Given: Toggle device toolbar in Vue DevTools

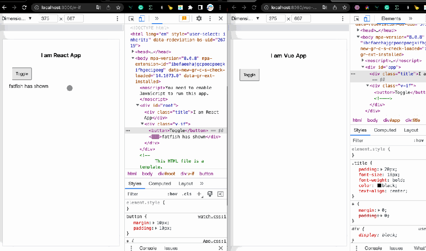Looking at the screenshot, I should pyautogui.click(x=367, y=19).
